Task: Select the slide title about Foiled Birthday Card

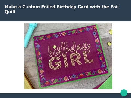Action: coord(62,9)
